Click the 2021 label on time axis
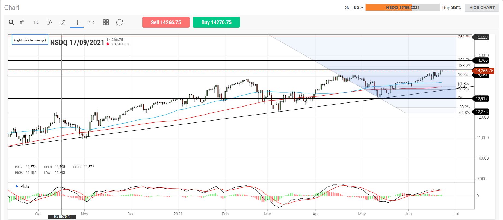503x220 pixels. [178, 214]
